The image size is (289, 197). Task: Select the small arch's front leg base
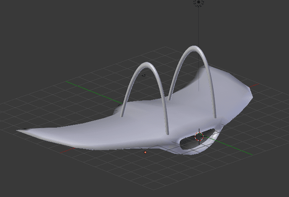tap(167, 133)
